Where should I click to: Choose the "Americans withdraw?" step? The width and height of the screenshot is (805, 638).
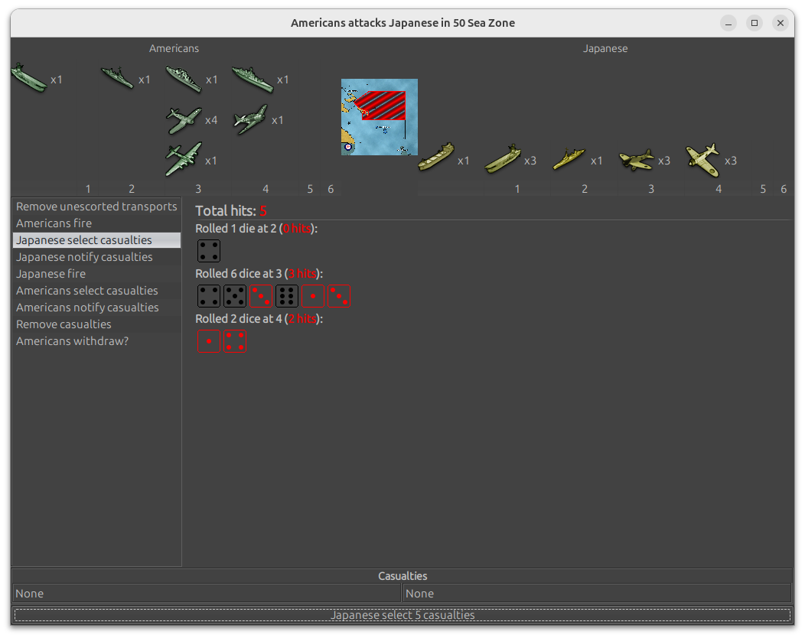tap(72, 341)
